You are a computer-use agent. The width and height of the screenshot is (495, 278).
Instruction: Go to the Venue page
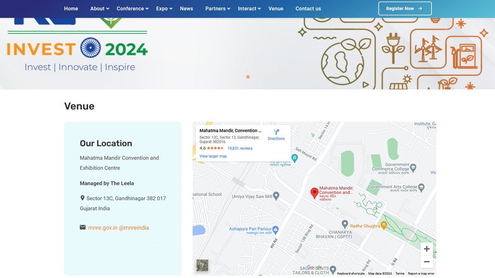pyautogui.click(x=276, y=9)
